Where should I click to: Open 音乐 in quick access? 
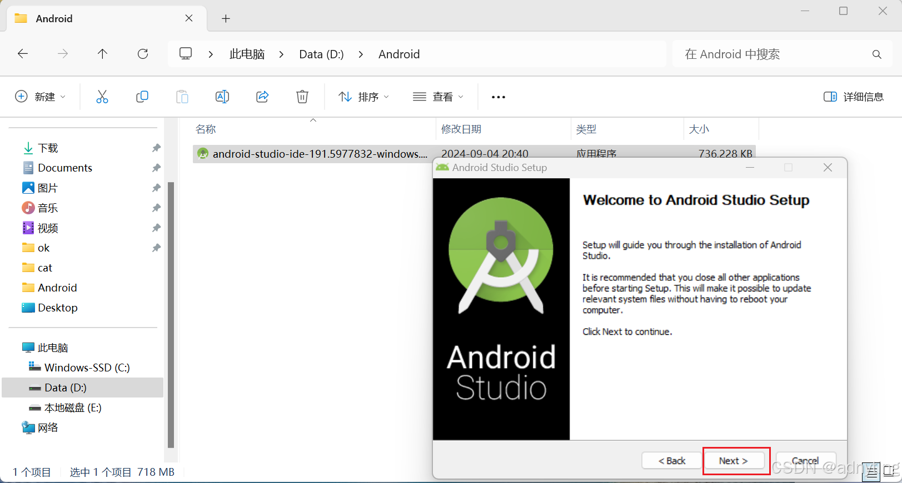click(x=48, y=208)
